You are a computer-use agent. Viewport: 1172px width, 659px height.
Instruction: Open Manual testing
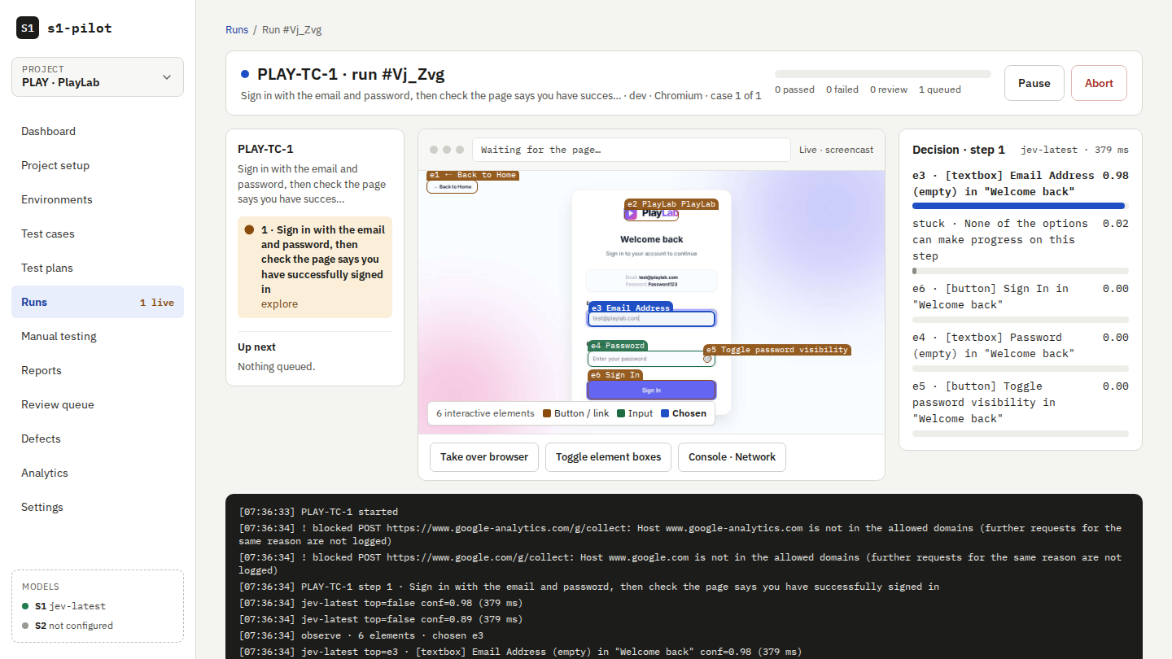(x=98, y=336)
